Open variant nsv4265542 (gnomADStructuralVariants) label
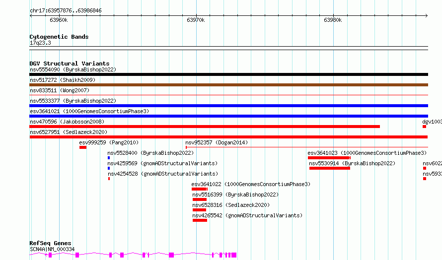This screenshot has height=260, width=442. [247, 215]
